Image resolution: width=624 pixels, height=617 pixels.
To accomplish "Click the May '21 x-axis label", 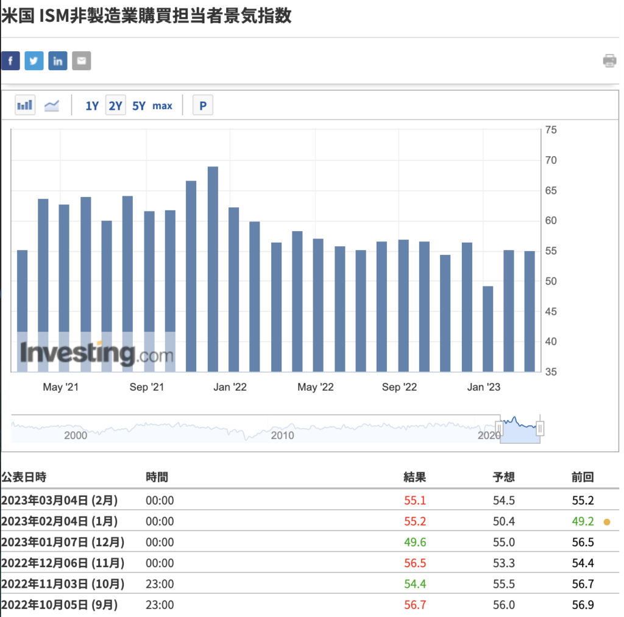I will pyautogui.click(x=60, y=387).
